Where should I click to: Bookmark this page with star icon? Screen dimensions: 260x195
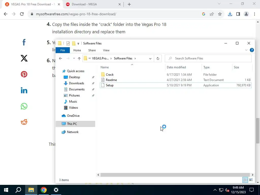(x=220, y=14)
